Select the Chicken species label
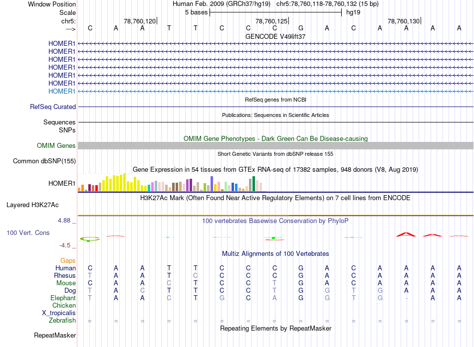The height and width of the screenshot is (347, 474). pos(64,305)
